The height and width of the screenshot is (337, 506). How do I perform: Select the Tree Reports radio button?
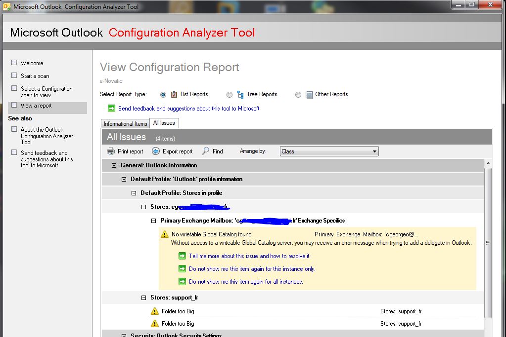pyautogui.click(x=230, y=95)
